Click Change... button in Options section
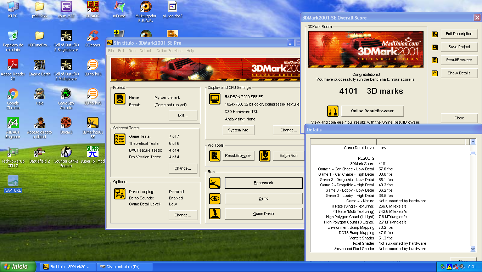 coord(183,215)
